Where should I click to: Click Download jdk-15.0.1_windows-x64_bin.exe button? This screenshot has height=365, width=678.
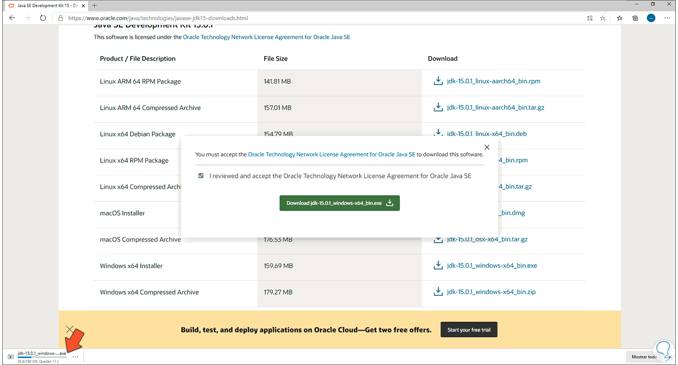(x=339, y=203)
